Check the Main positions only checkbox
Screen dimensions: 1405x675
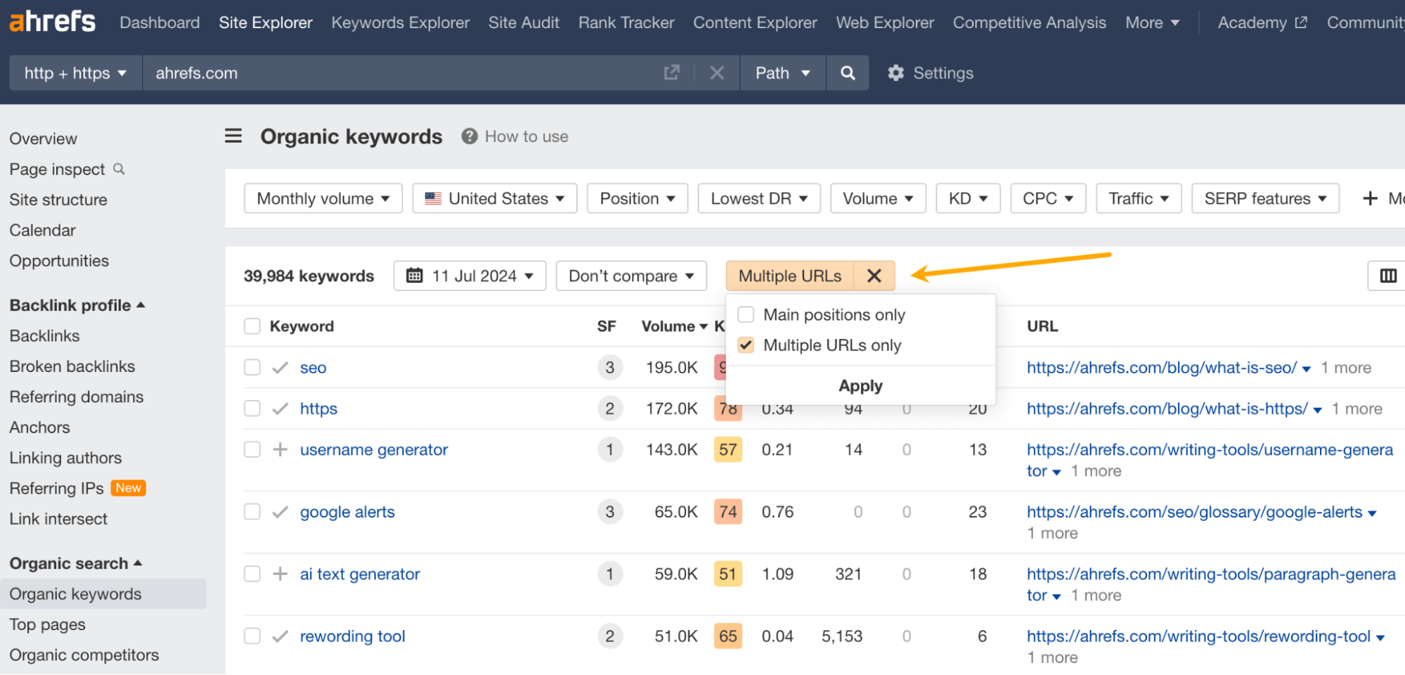pos(745,314)
